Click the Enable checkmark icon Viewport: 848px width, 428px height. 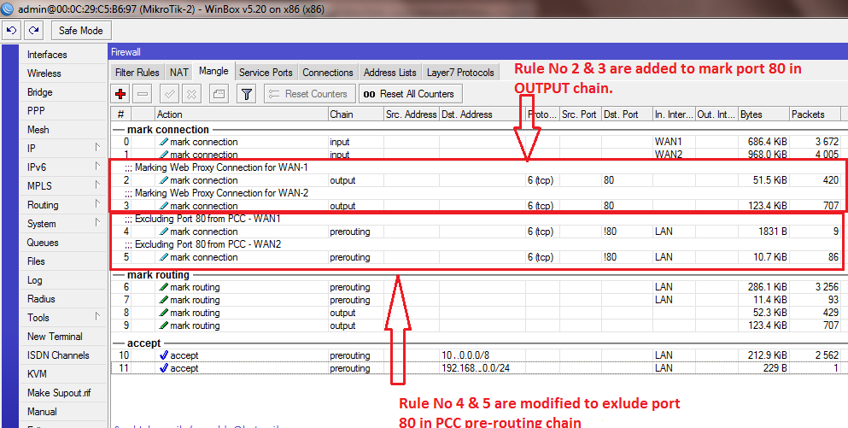click(170, 94)
